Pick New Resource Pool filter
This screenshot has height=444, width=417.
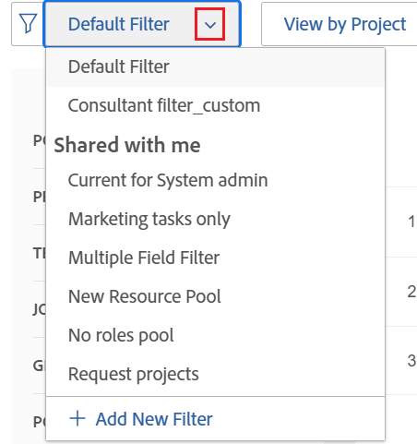coord(215,296)
